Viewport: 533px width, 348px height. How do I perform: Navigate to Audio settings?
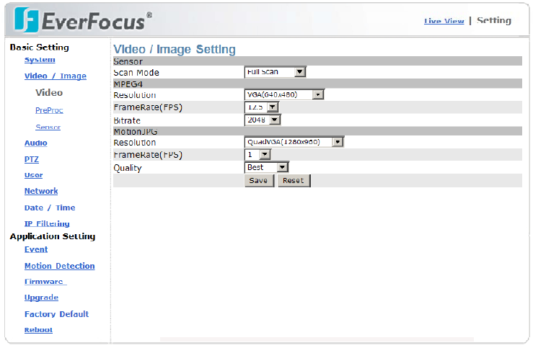pos(36,143)
